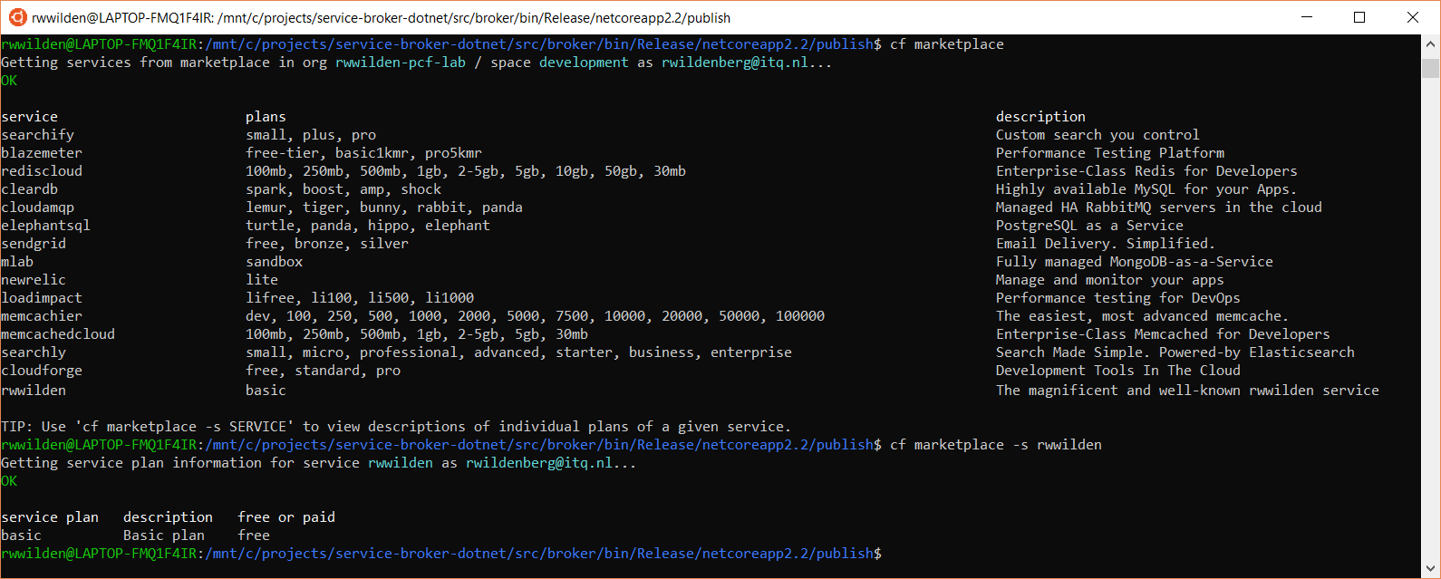
Task: Select 'rediscloud' service name
Action: tap(42, 171)
